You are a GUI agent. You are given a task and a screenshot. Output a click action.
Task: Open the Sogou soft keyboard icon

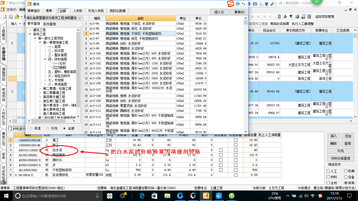point(255,4)
